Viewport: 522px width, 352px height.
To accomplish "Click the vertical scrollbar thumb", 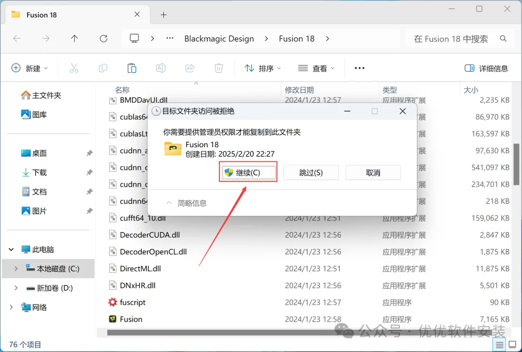I will pyautogui.click(x=516, y=164).
